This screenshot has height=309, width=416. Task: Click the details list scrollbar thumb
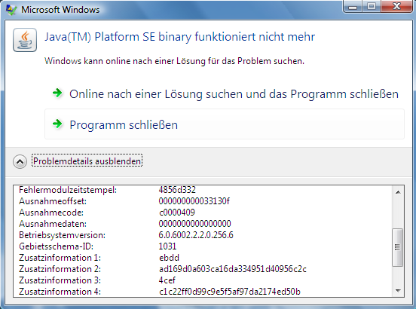pos(397,247)
